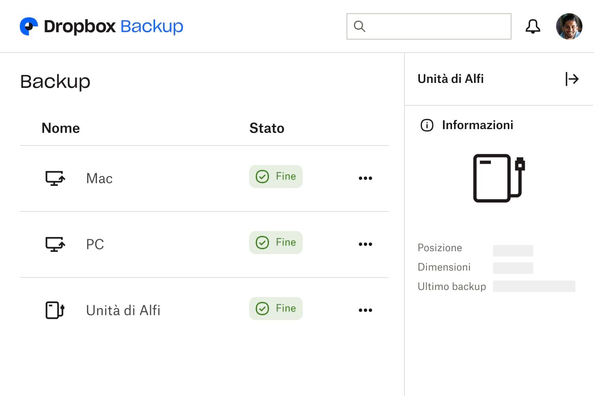This screenshot has width=594, height=396.
Task: Click the Ultimo backup value placeholder
Action: (x=534, y=286)
